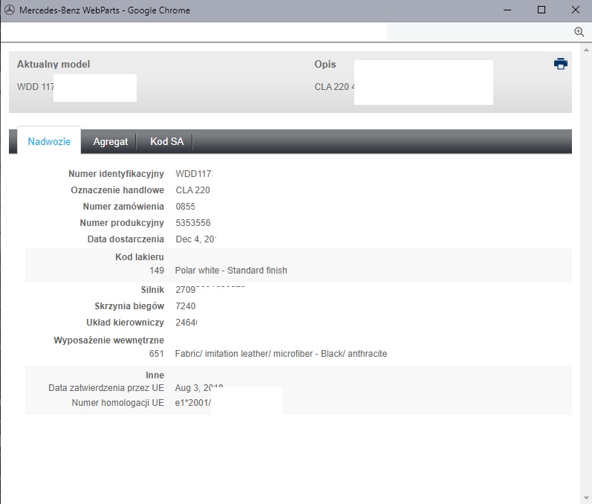Screen dimensions: 592x504
Task: Minimize the WebParts window
Action: point(507,10)
